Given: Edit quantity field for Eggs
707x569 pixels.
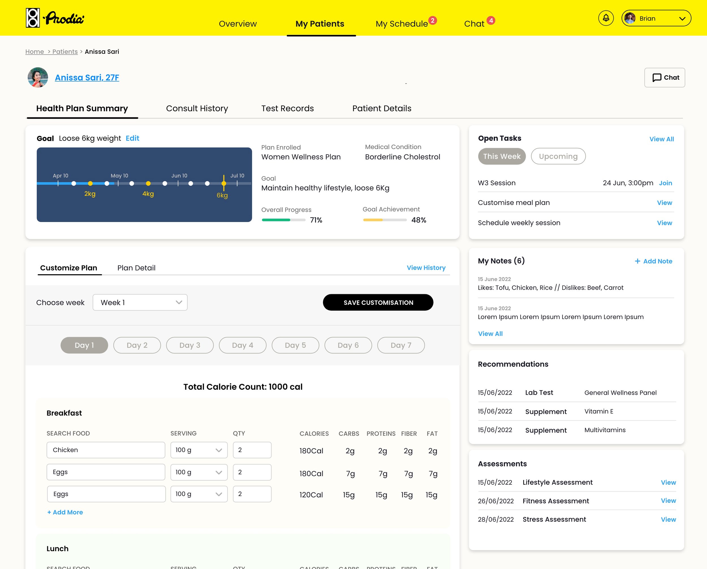Looking at the screenshot, I should tap(252, 472).
